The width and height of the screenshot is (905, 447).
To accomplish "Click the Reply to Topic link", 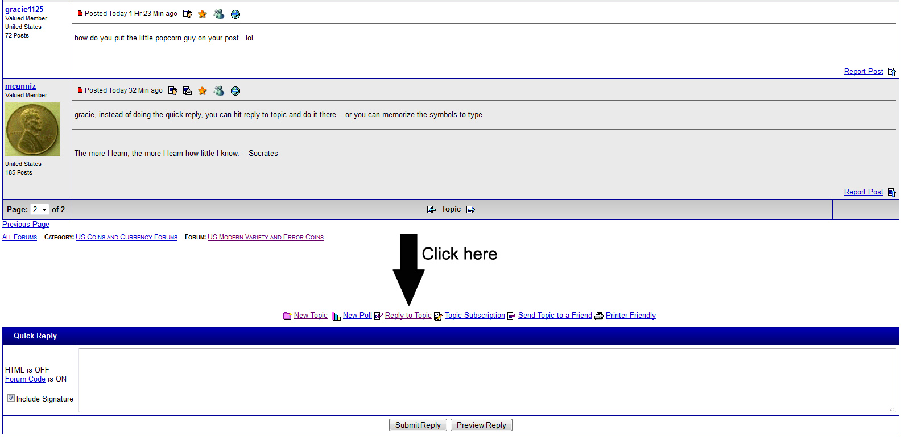I will (x=408, y=315).
